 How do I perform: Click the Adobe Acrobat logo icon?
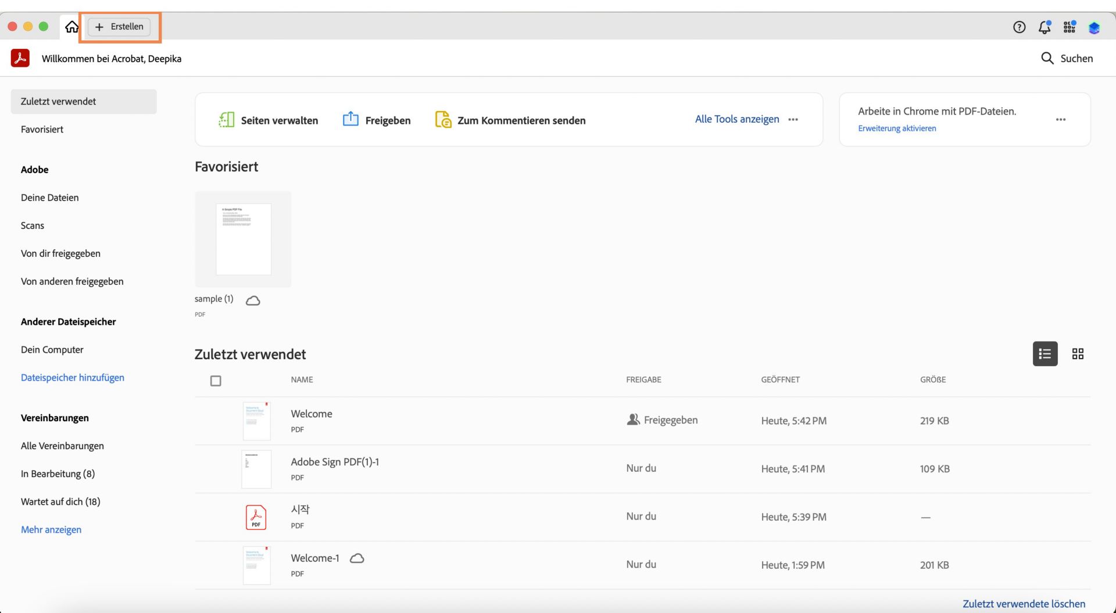(19, 58)
